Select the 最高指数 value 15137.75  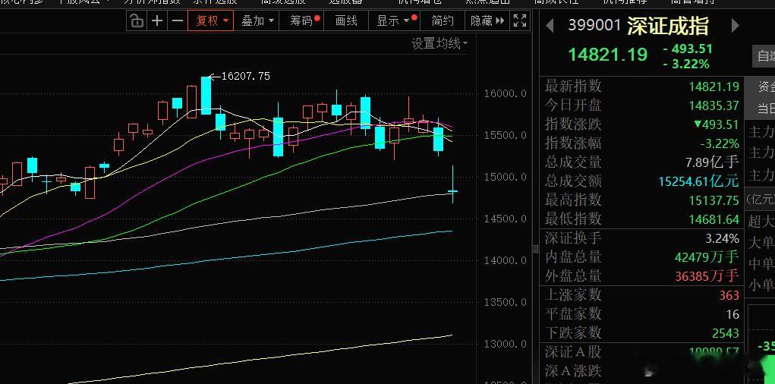point(714,200)
